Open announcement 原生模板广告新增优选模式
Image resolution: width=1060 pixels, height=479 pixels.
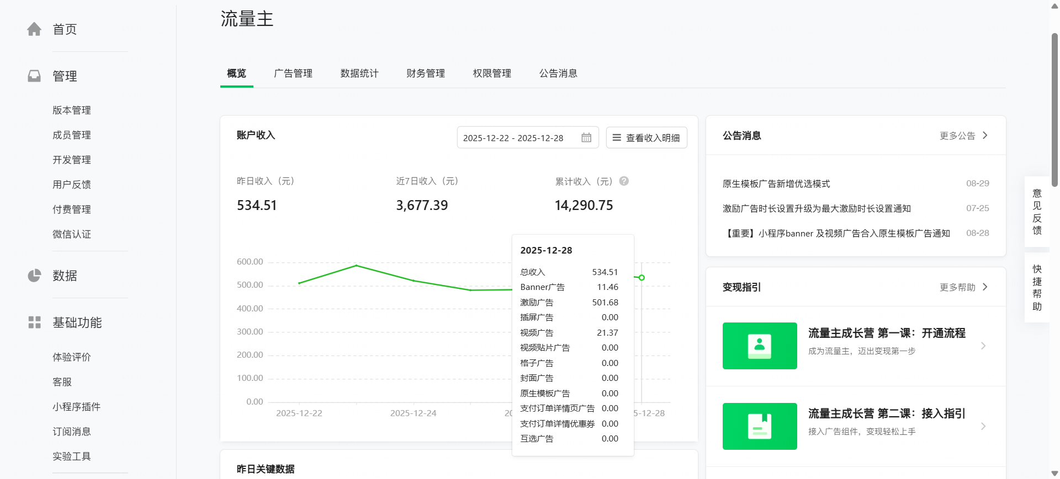click(776, 184)
